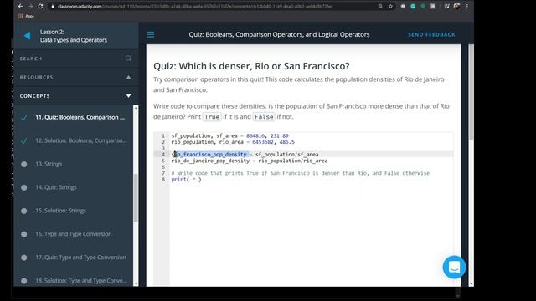Click the concepts list scroll-down arrow

pyautogui.click(x=136, y=283)
